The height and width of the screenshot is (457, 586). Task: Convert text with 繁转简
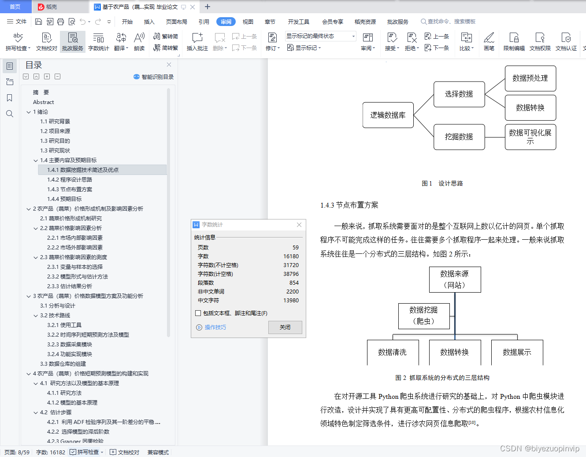tap(166, 37)
